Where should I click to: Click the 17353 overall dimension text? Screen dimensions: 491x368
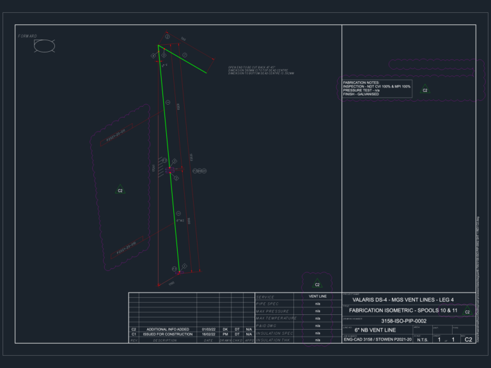tap(191, 157)
